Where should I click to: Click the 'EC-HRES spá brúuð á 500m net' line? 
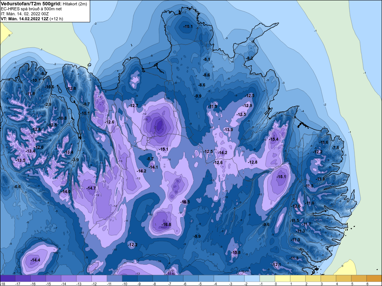31,9
